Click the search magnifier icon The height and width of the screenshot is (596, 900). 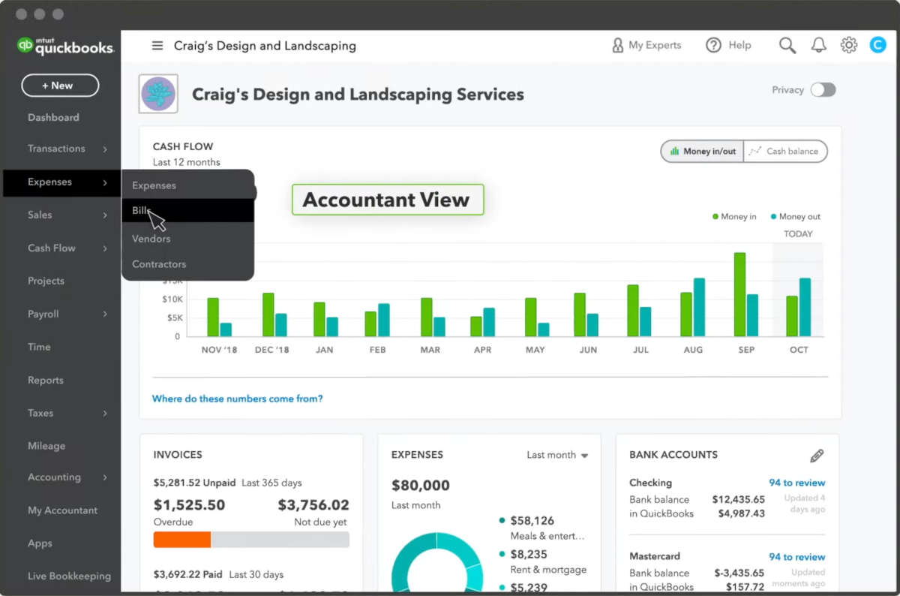pos(787,46)
